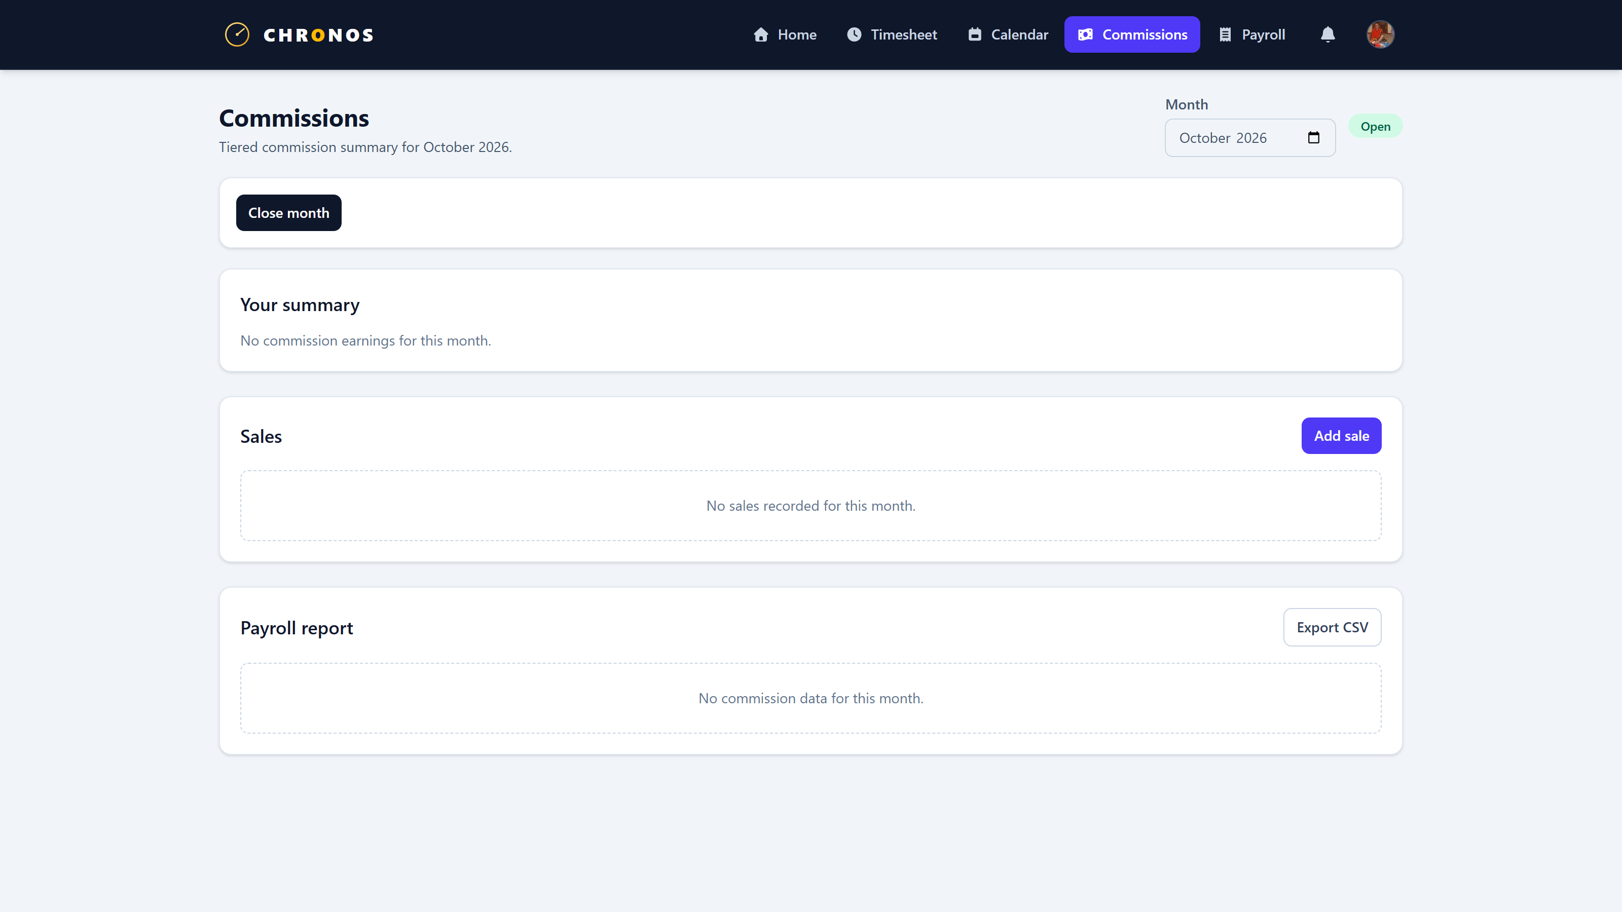The width and height of the screenshot is (1622, 912).
Task: Export the payroll report as CSV
Action: click(x=1333, y=627)
